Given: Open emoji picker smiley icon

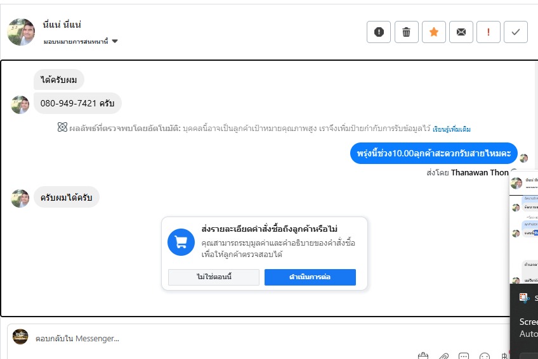Looking at the screenshot, I should (x=485, y=356).
